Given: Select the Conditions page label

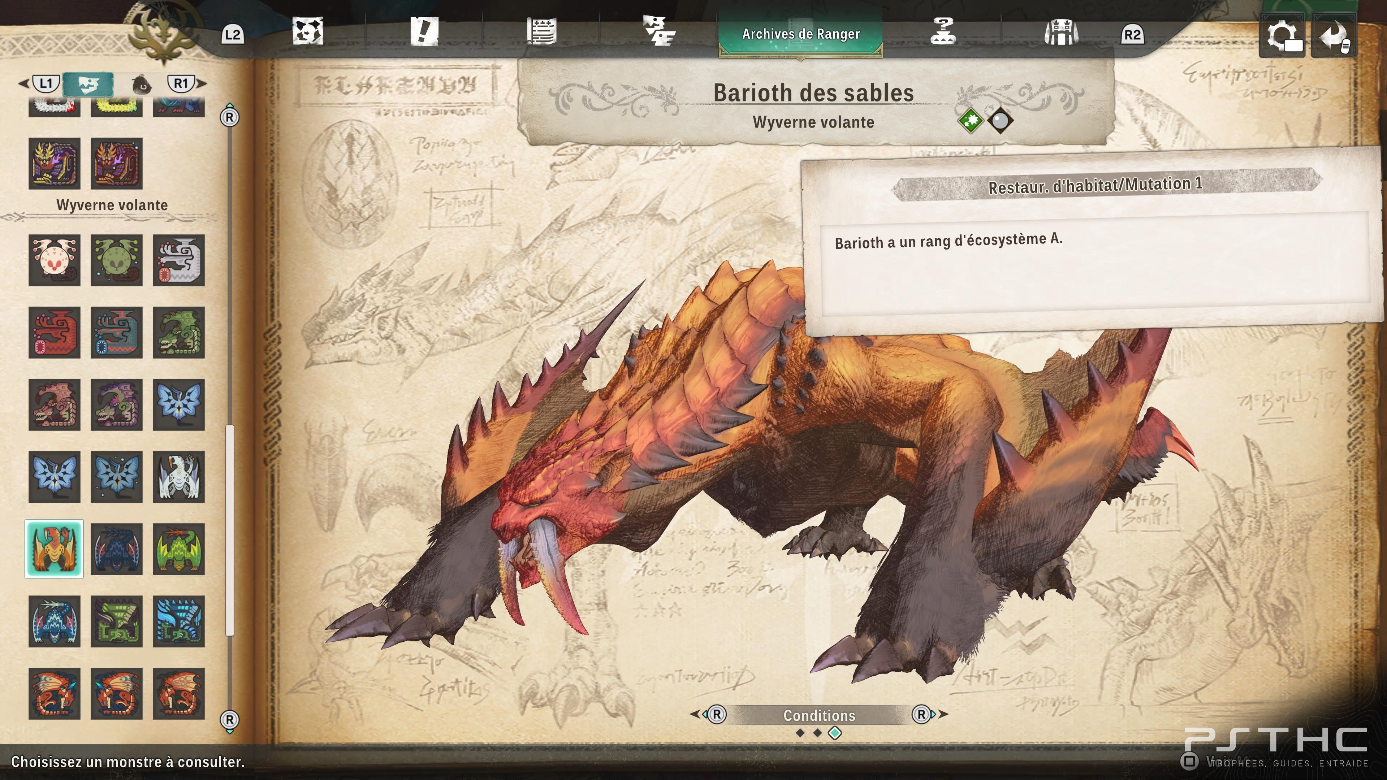Looking at the screenshot, I should click(819, 715).
